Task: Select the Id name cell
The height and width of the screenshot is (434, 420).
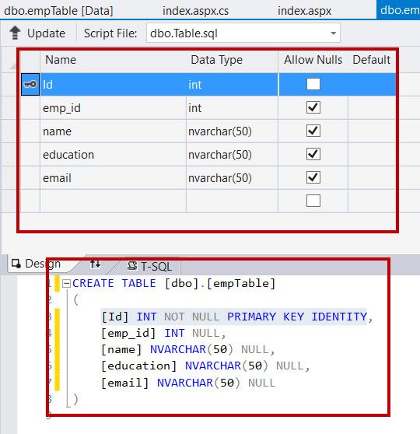Action: pos(113,85)
